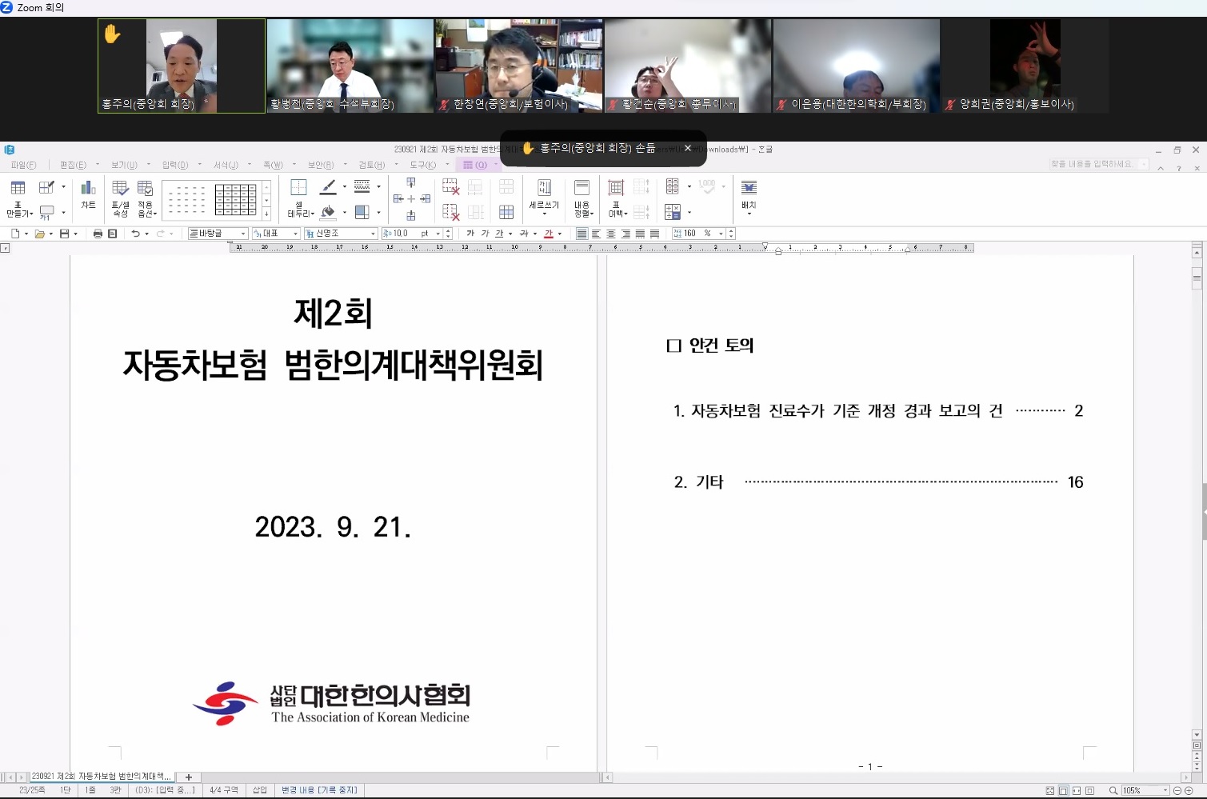Click the 내용 정렬 content alignment icon
This screenshot has width=1207, height=799.
click(582, 198)
